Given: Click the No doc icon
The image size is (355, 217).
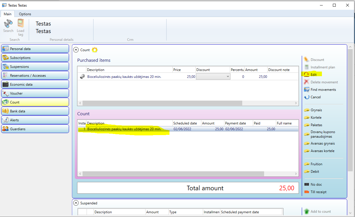Looking at the screenshot, I should tap(307, 185).
